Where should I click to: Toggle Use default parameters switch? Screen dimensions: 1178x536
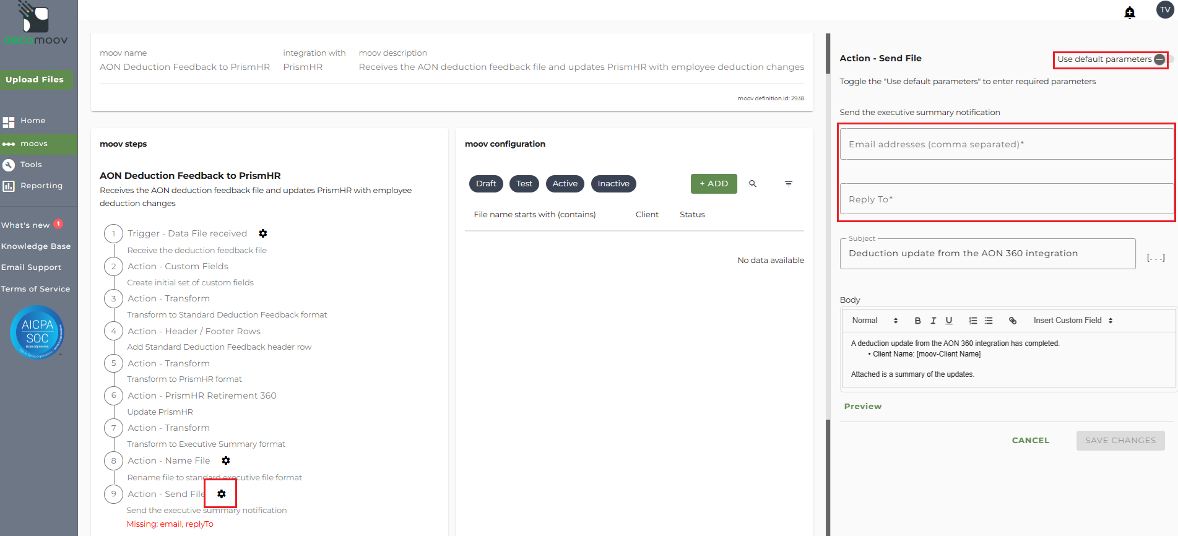click(1163, 59)
